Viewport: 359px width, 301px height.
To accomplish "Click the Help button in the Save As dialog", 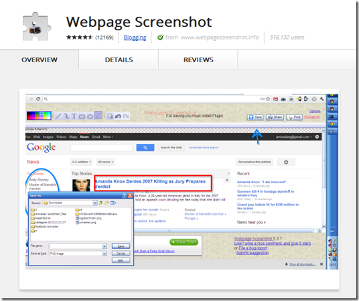I will coord(121,260).
